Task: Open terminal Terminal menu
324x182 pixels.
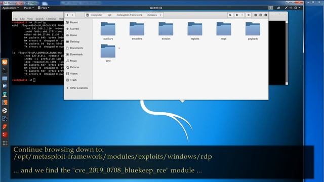Action: point(51,19)
